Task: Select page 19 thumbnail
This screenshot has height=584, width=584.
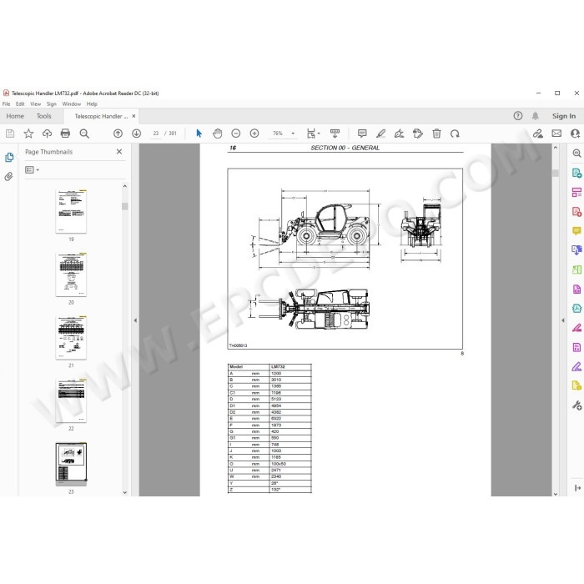Action: coord(71,211)
